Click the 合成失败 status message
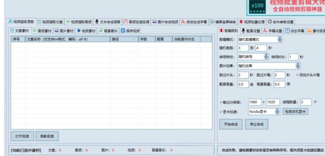This screenshot has height=156, width=325. pos(272,150)
